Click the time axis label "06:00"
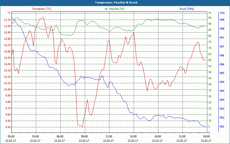 tap(60, 136)
